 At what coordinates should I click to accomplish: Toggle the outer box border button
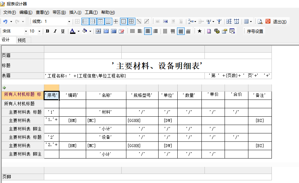click(124, 21)
